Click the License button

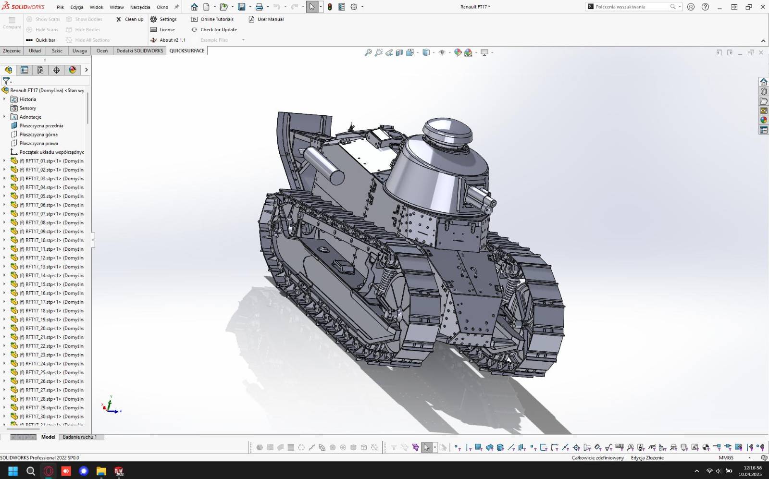click(162, 30)
